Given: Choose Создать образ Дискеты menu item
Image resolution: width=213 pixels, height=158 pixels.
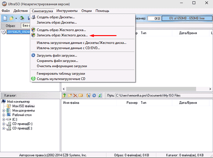Looking at the screenshot, I should pyautogui.click(x=56, y=17).
